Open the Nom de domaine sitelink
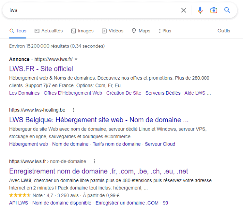The width and height of the screenshot is (243, 211). pyautogui.click(x=70, y=144)
